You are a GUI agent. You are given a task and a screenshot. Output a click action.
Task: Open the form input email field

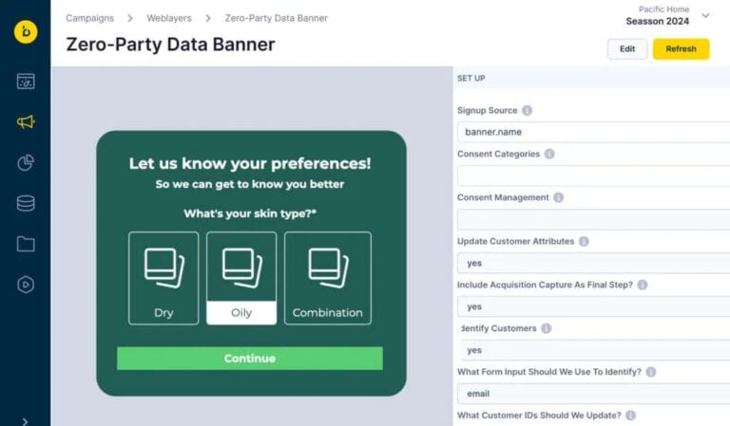(593, 394)
